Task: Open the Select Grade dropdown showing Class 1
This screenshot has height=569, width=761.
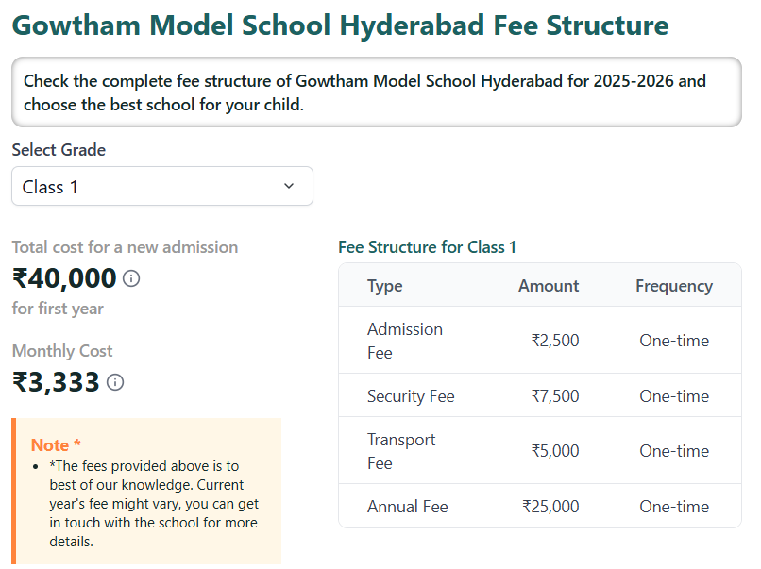Action: click(x=161, y=187)
